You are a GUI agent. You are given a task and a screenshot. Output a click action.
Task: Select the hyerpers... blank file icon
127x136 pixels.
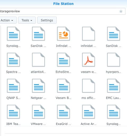point(114,60)
